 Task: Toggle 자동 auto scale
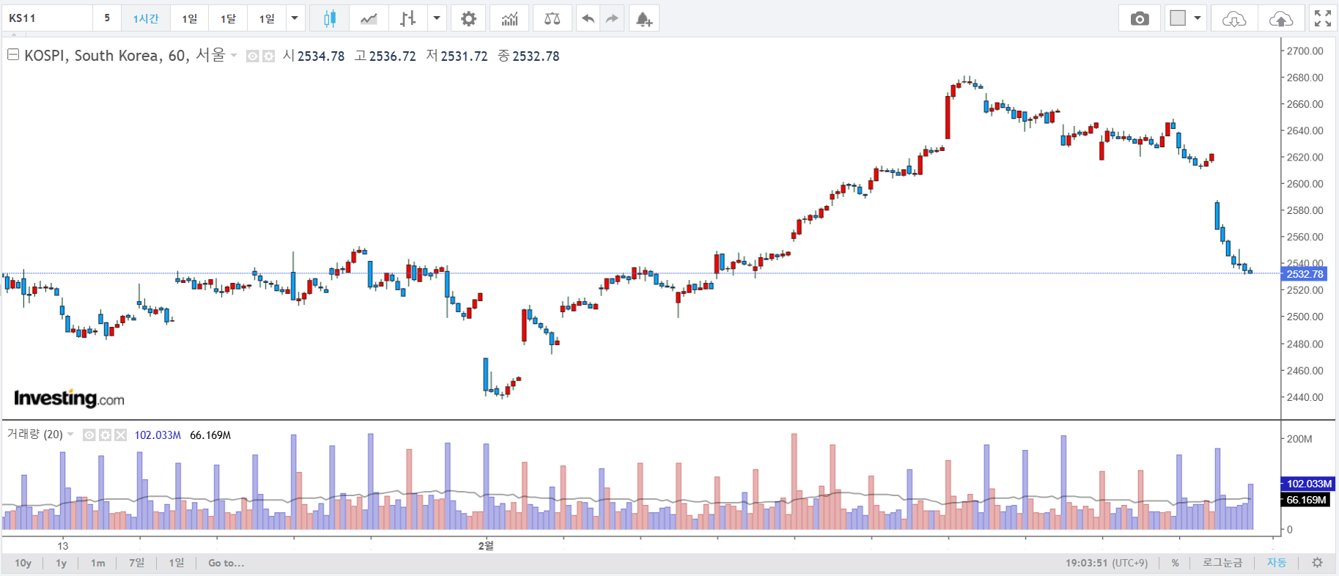click(1277, 563)
